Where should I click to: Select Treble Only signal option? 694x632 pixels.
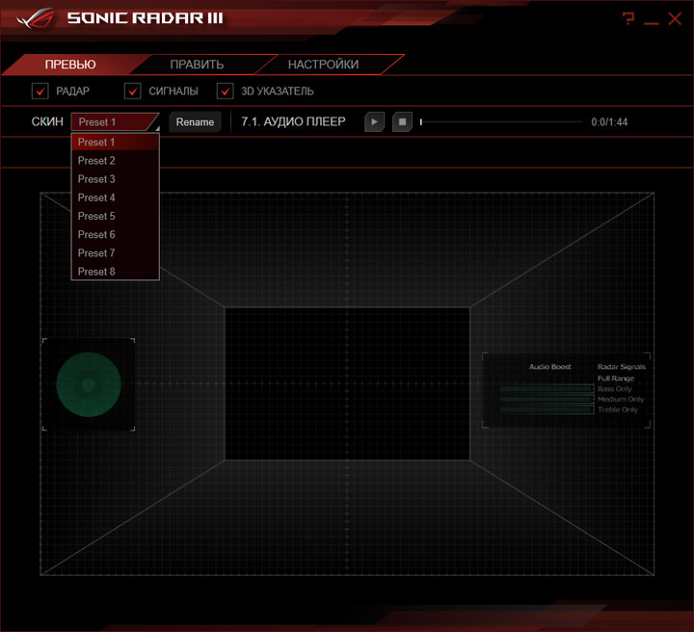[618, 410]
